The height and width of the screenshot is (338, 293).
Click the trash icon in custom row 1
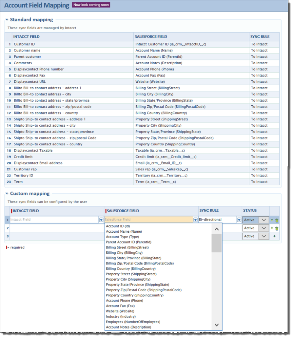pyautogui.click(x=277, y=220)
